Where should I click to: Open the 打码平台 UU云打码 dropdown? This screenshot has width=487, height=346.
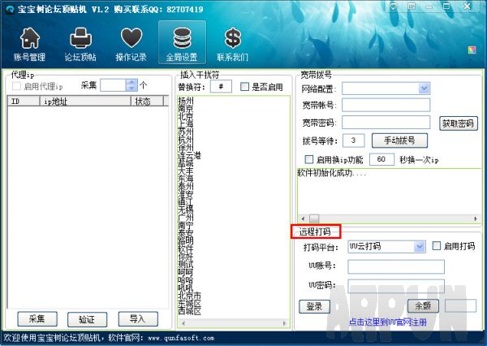pyautogui.click(x=420, y=247)
